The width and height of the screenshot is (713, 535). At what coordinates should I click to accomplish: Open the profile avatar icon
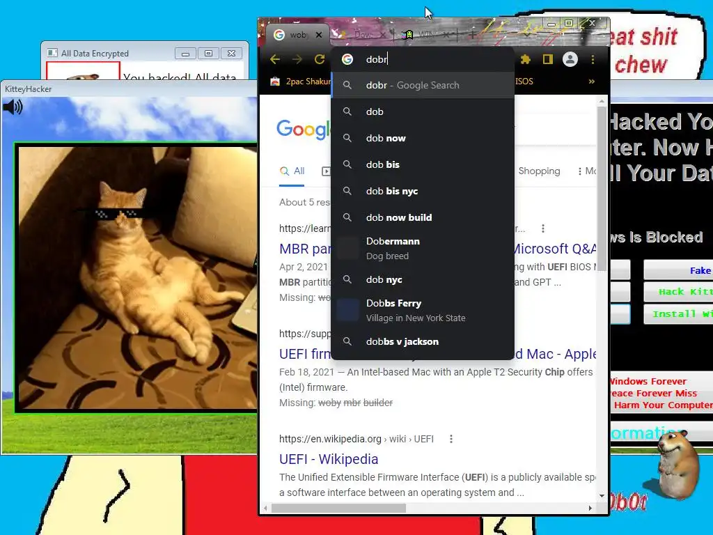click(570, 59)
